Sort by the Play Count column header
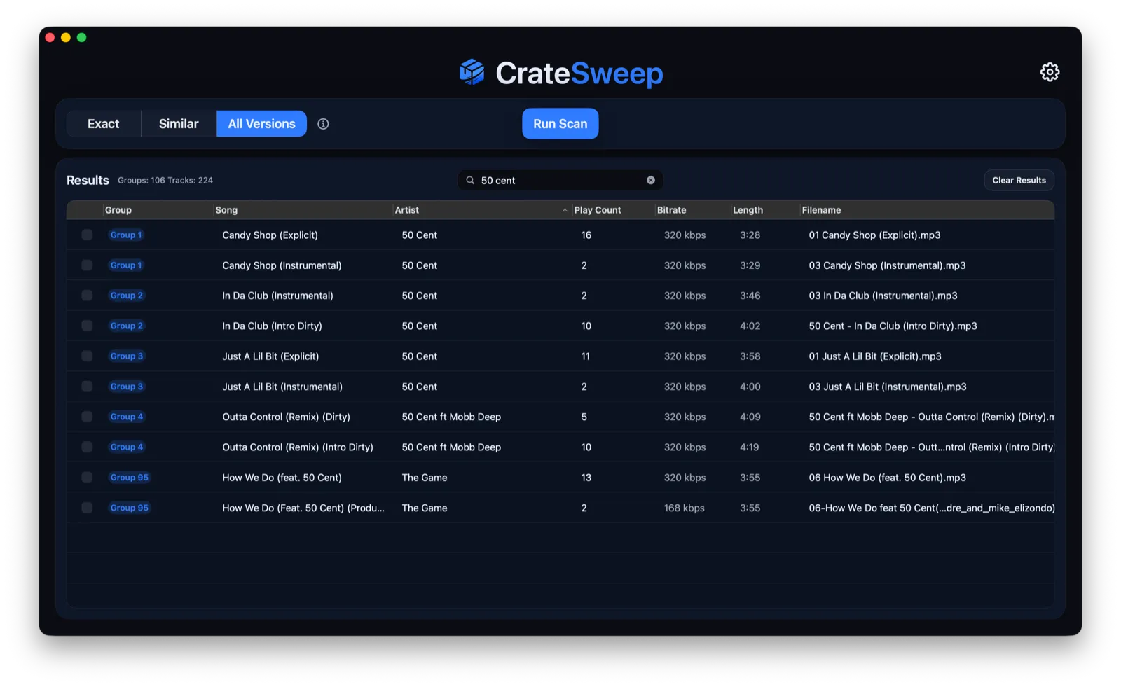This screenshot has height=687, width=1121. [x=598, y=210]
